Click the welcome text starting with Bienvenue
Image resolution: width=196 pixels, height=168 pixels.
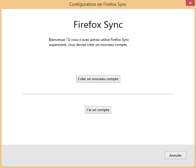[x=89, y=42]
